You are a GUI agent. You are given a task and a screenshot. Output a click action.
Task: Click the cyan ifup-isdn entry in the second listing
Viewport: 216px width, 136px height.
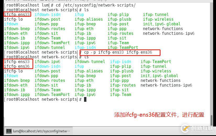[x=120, y=62]
